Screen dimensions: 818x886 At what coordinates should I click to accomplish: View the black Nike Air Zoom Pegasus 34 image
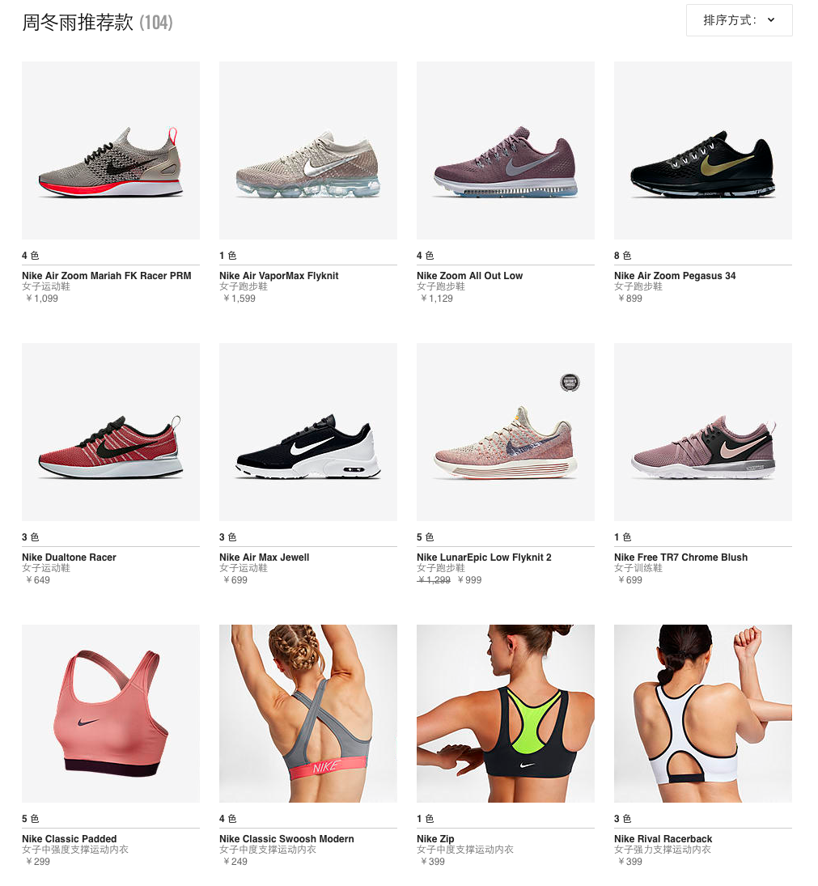click(703, 150)
